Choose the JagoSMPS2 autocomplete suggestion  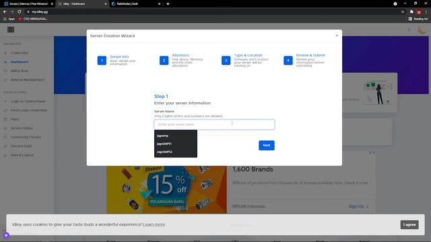point(176,151)
